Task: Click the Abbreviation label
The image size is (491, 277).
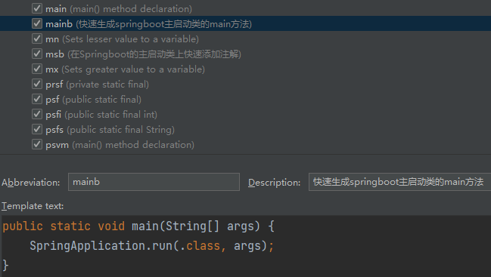Action: 31,183
